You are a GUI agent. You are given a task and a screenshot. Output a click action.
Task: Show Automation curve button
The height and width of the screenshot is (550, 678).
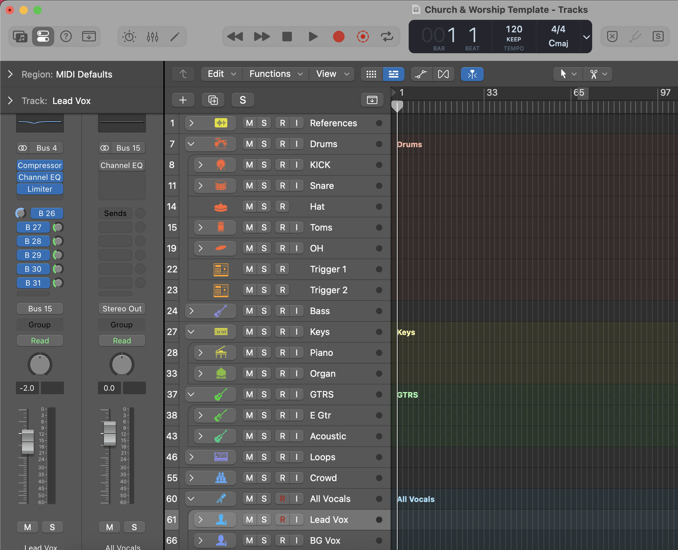[x=421, y=74]
